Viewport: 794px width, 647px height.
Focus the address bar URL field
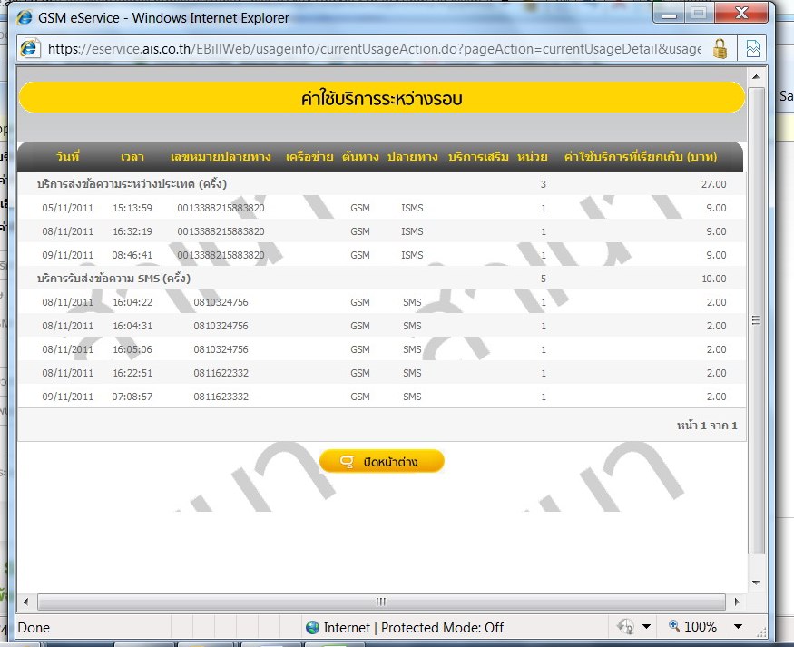point(375,49)
